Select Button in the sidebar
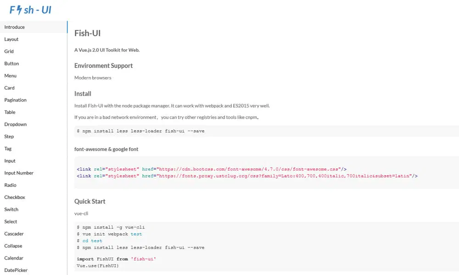459x275 pixels. (34, 63)
